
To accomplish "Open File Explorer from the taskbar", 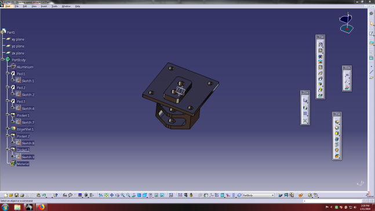I will 17,207.
